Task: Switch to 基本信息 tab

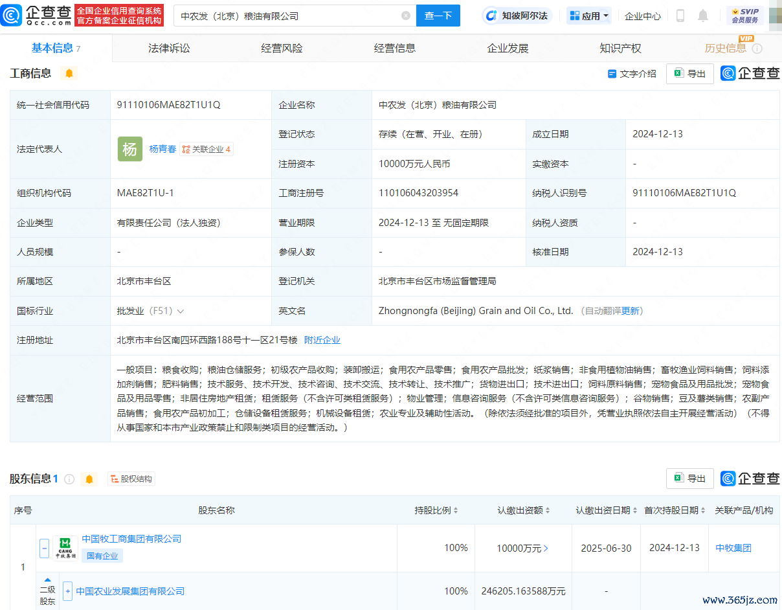Action: click(56, 49)
